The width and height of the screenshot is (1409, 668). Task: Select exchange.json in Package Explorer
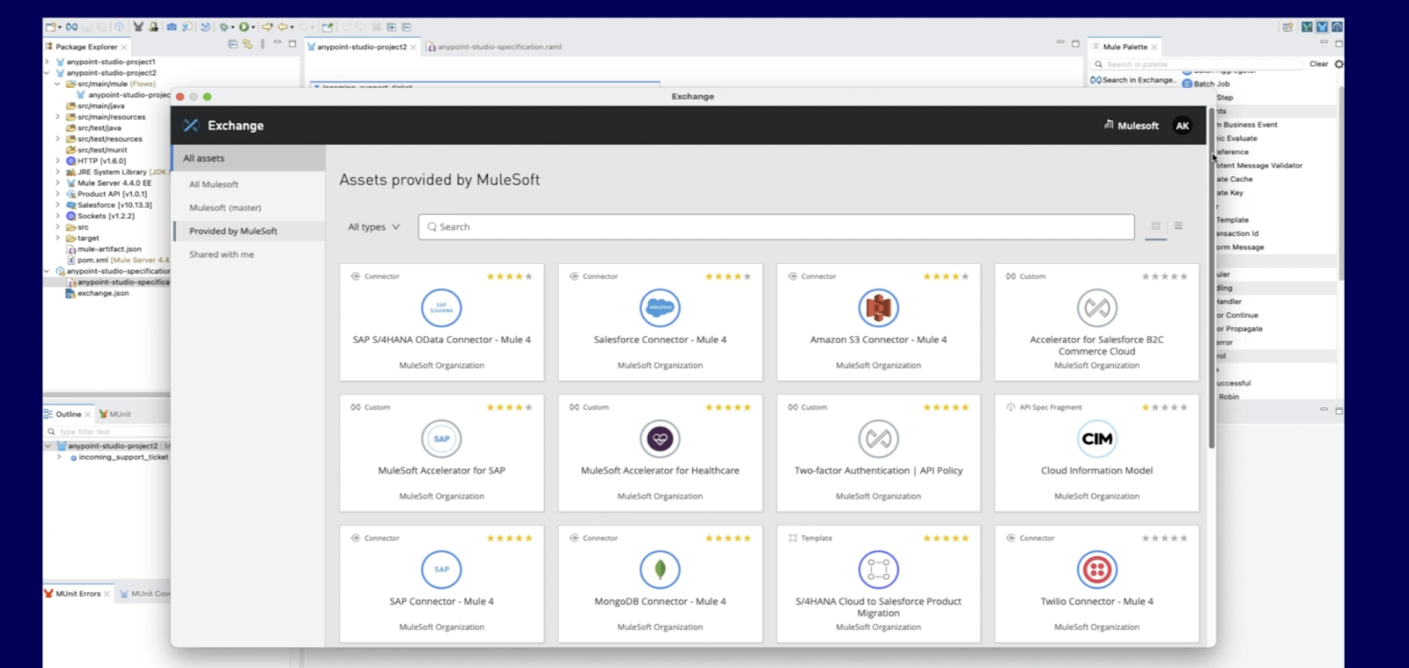pyautogui.click(x=98, y=293)
